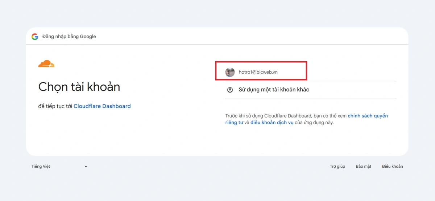Image resolution: width=435 pixels, height=201 pixels.
Task: Open the Trợ giúp footer link
Action: point(337,166)
